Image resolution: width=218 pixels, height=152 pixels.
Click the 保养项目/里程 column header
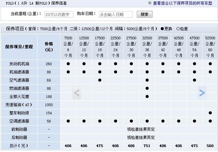(x=19, y=47)
